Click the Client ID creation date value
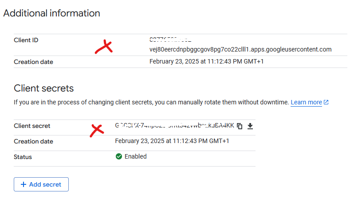Image resolution: width=358 pixels, height=203 pixels. tap(207, 61)
